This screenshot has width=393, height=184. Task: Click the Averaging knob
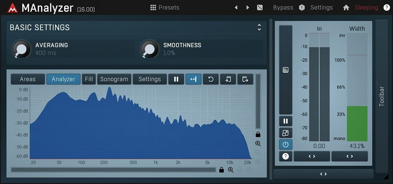pos(21,49)
